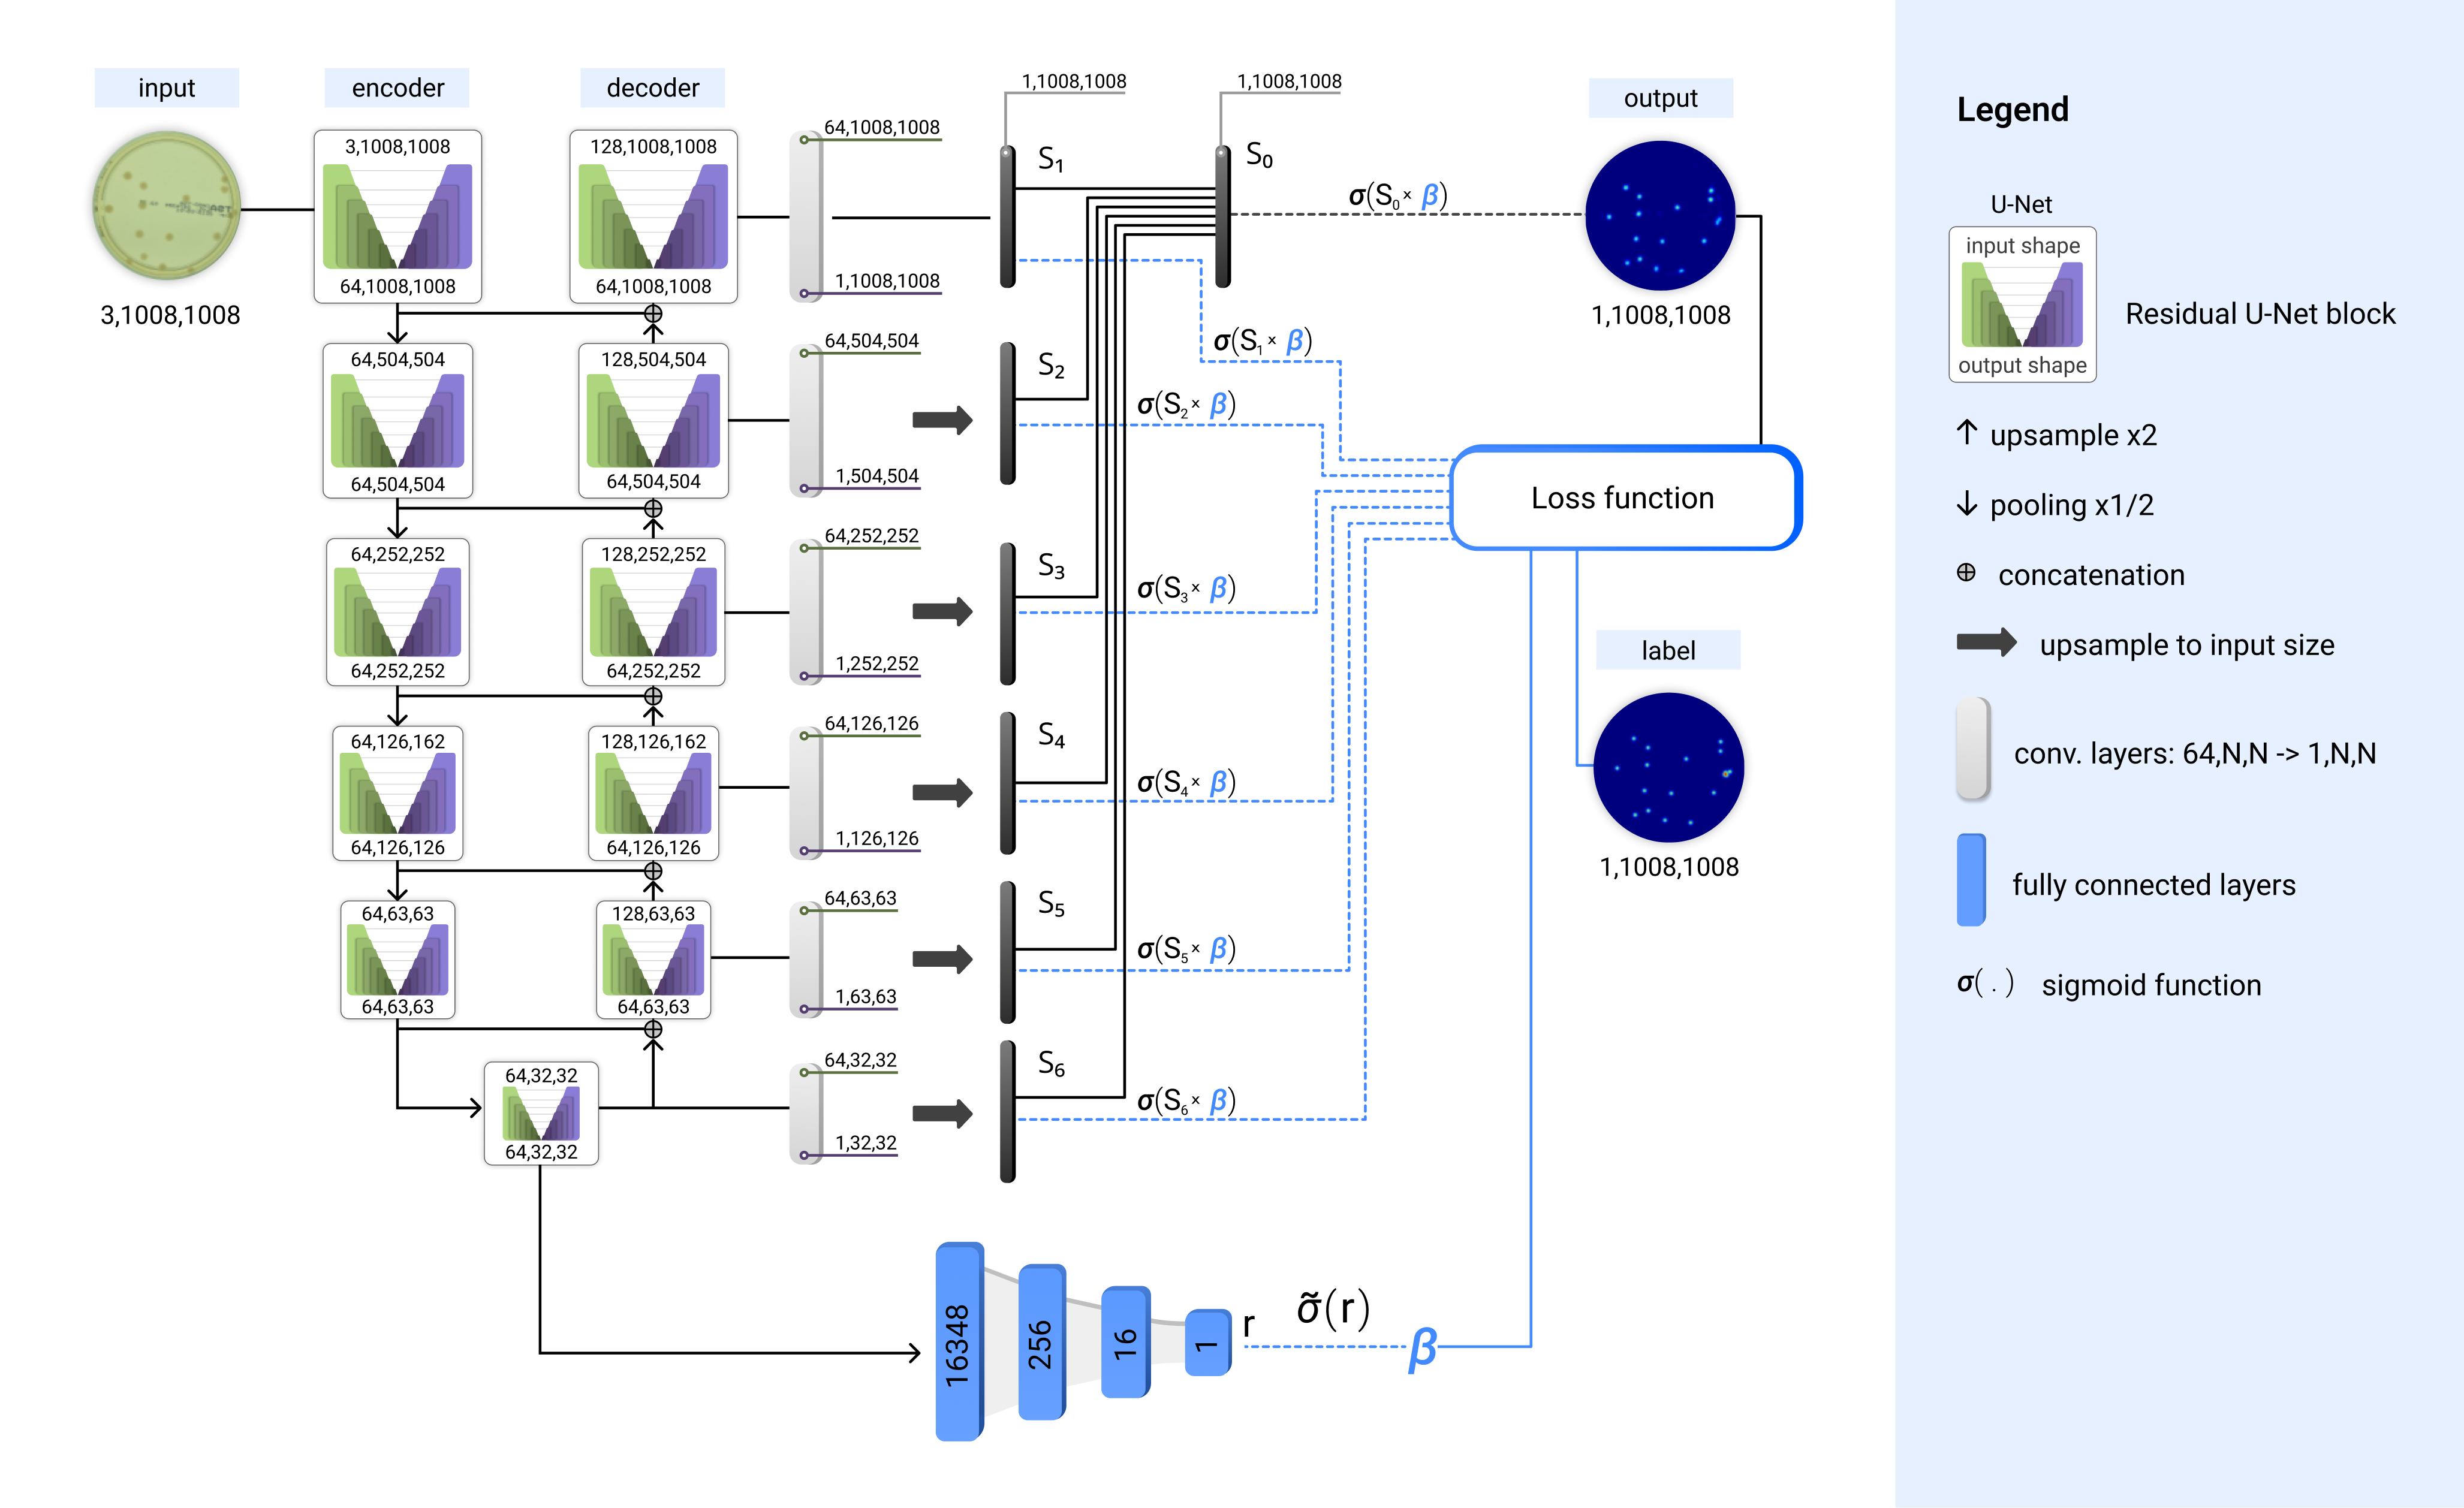Click the large blue β symbol

tap(1422, 1349)
